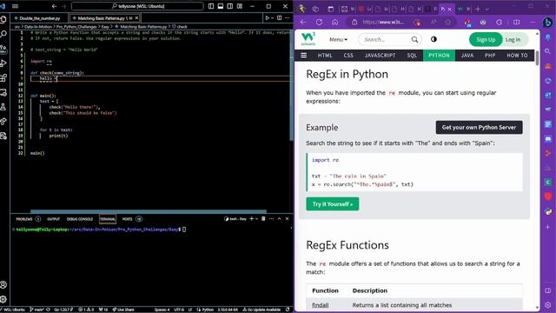This screenshot has width=556, height=313.
Task: Expand the W3Schools Menu dropdown
Action: (x=338, y=39)
